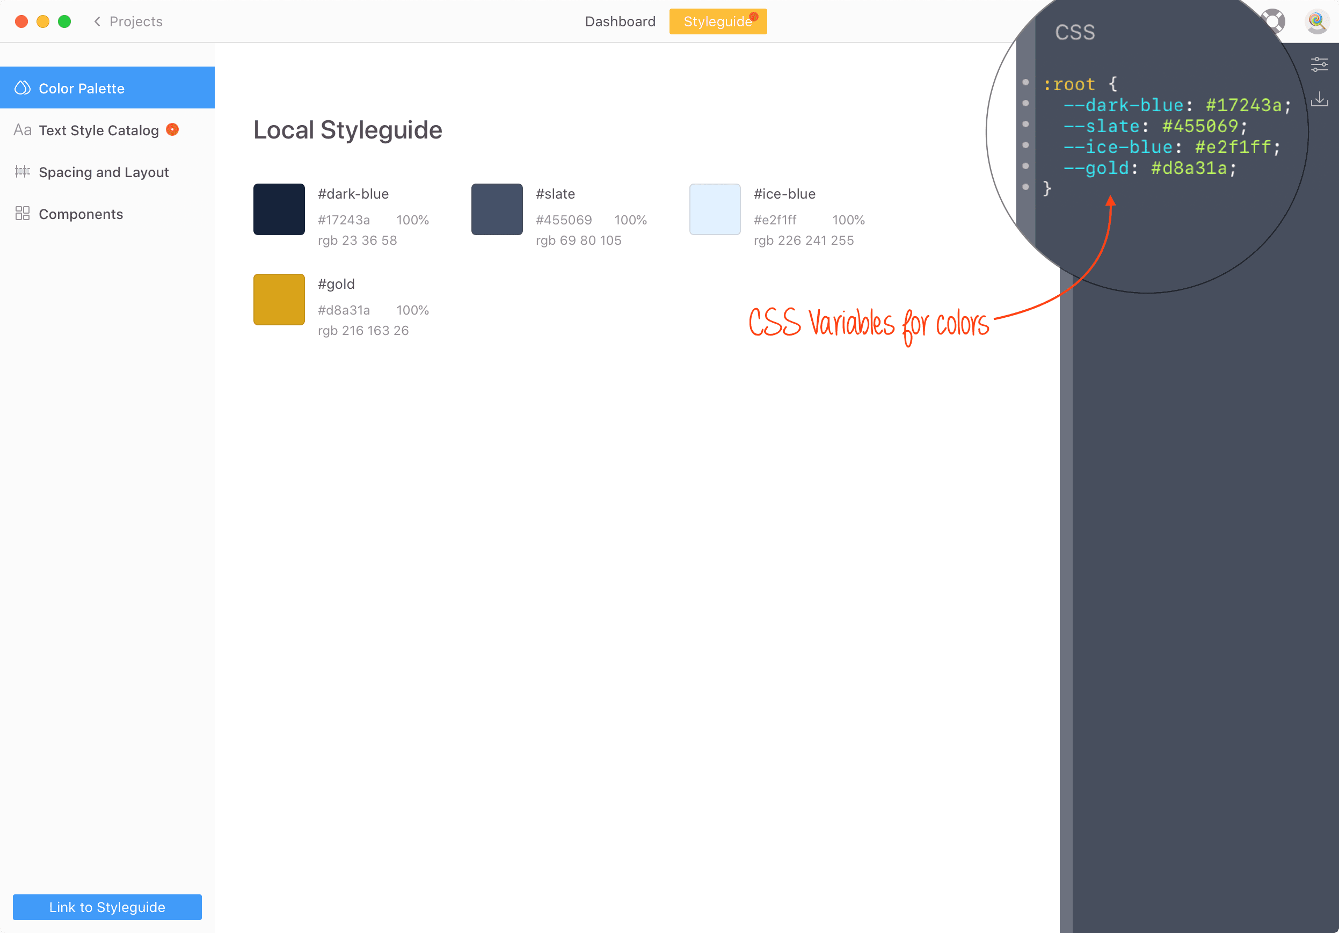The height and width of the screenshot is (933, 1339).
Task: Click the orange badge on Text Style Catalog
Action: coord(172,129)
